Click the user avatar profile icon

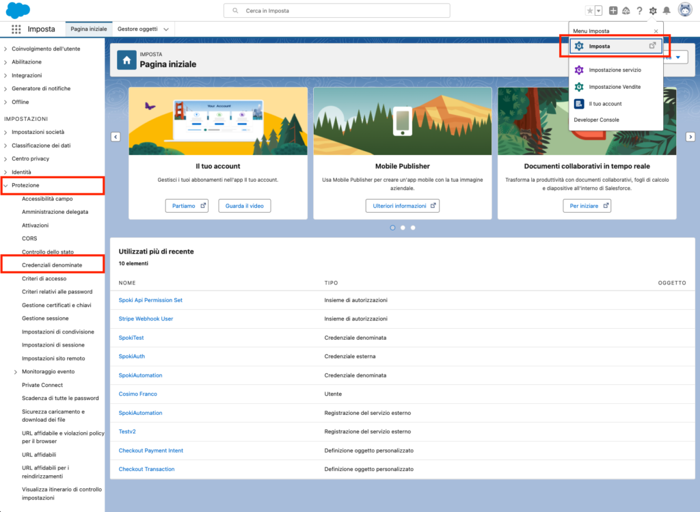685,10
